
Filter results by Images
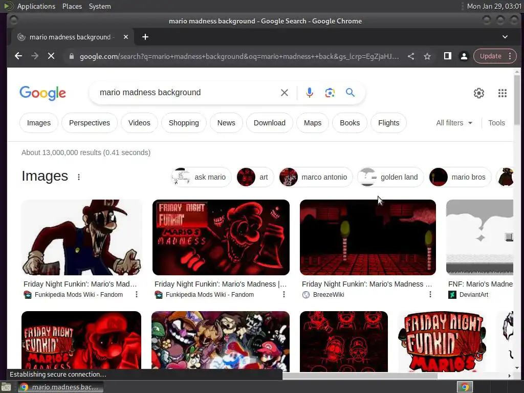[x=39, y=123]
